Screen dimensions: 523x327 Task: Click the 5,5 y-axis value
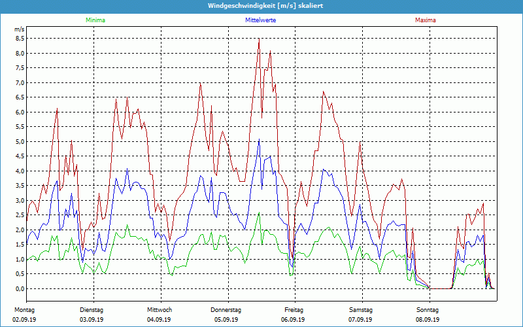[x=20, y=126]
